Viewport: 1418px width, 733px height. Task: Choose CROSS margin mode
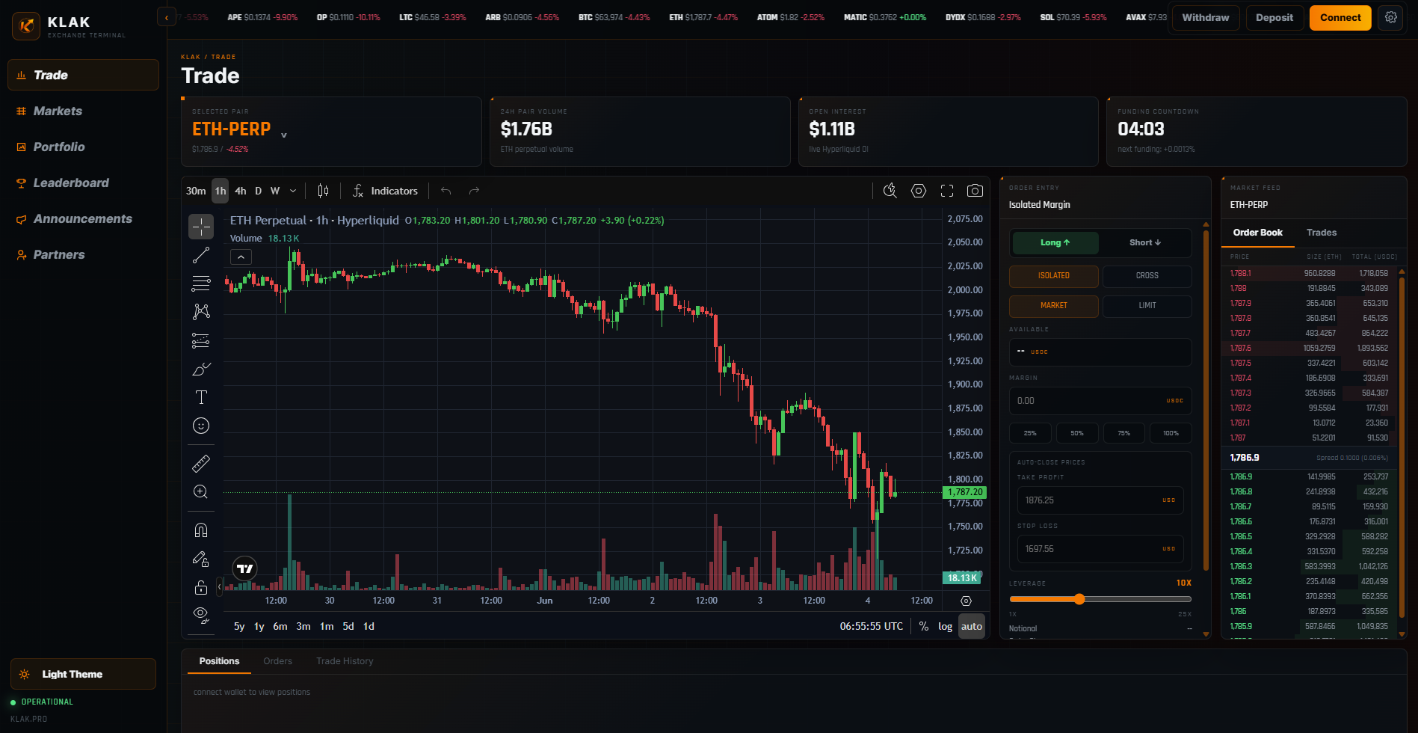1147,276
